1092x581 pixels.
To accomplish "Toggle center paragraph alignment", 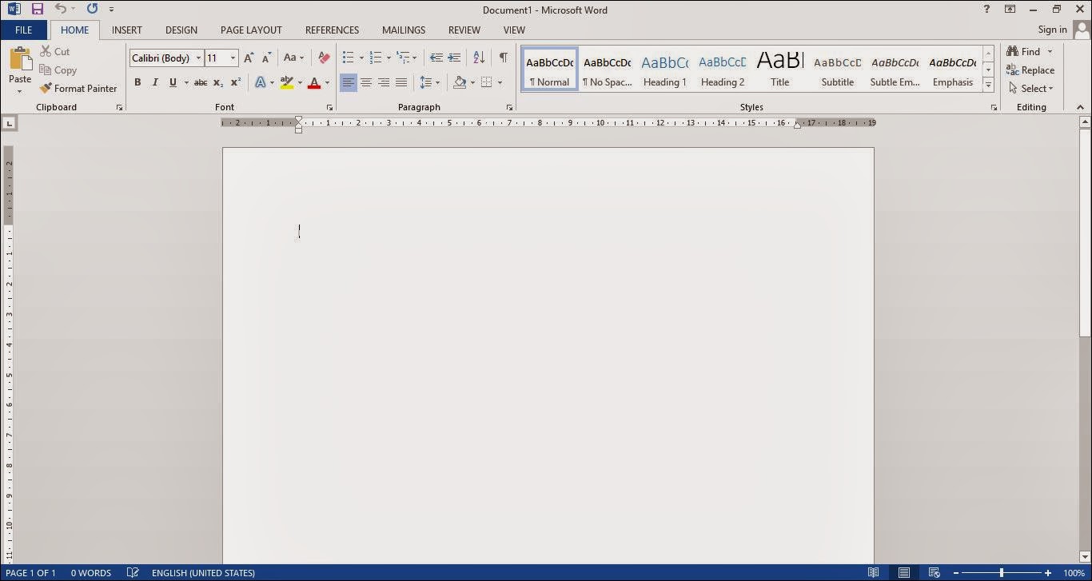I will click(x=366, y=82).
